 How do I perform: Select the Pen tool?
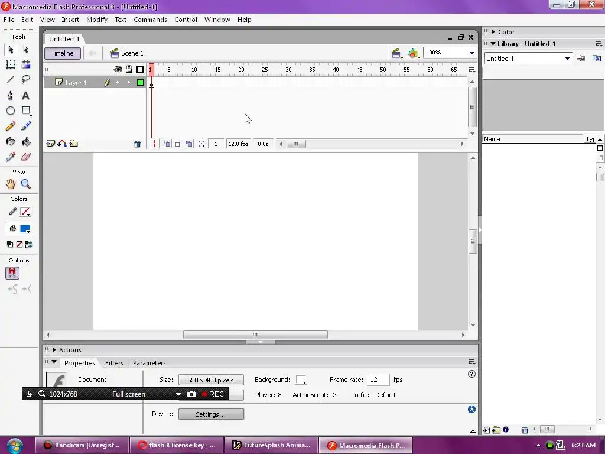tap(11, 95)
